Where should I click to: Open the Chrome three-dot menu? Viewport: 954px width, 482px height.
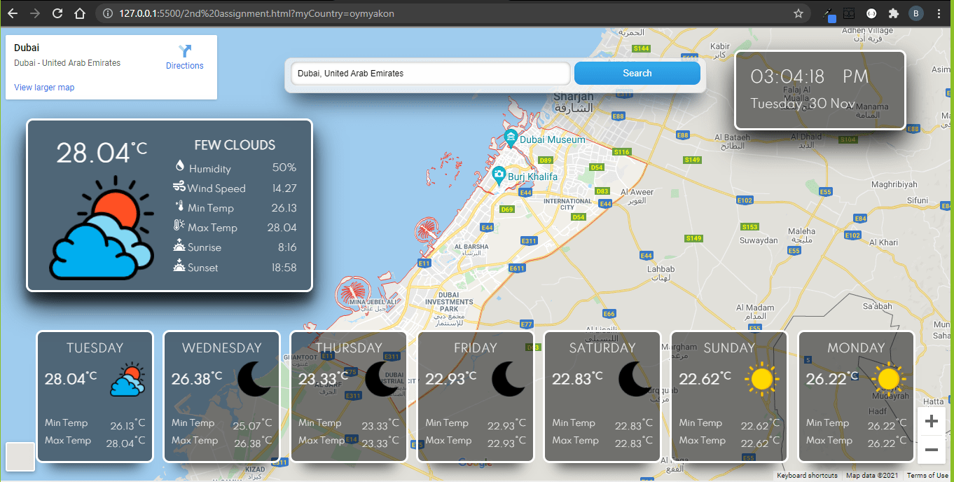pos(939,13)
